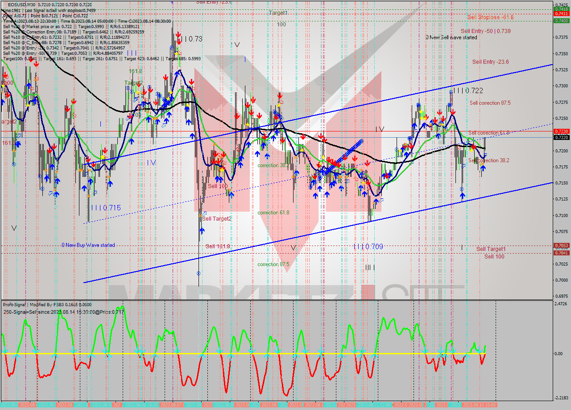Click the 'Sell Target1' label
Image resolution: width=571 pixels, height=410 pixels.
[491, 249]
